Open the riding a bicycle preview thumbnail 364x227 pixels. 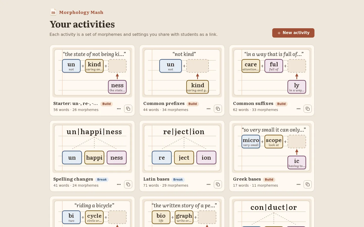point(92,213)
